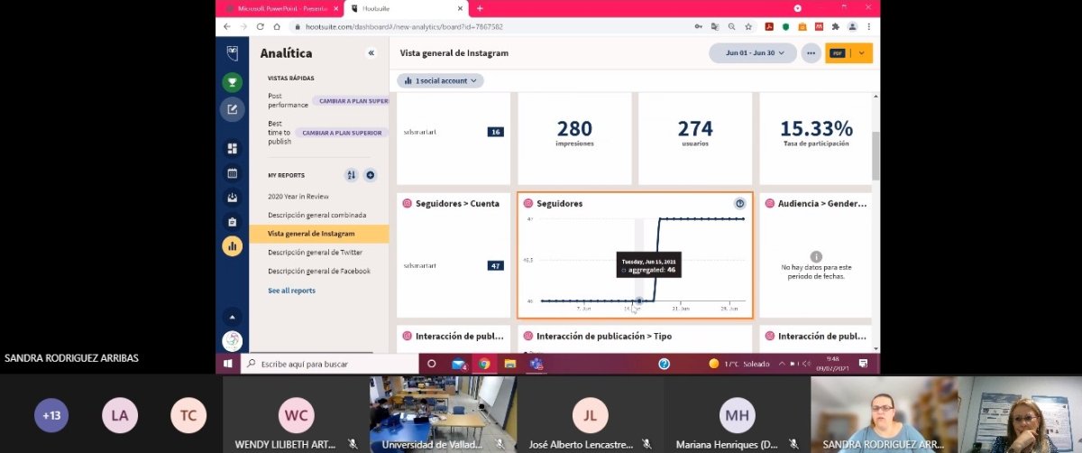
Task: Click Instagram icon on Audiencia > Gender card
Action: pyautogui.click(x=770, y=204)
